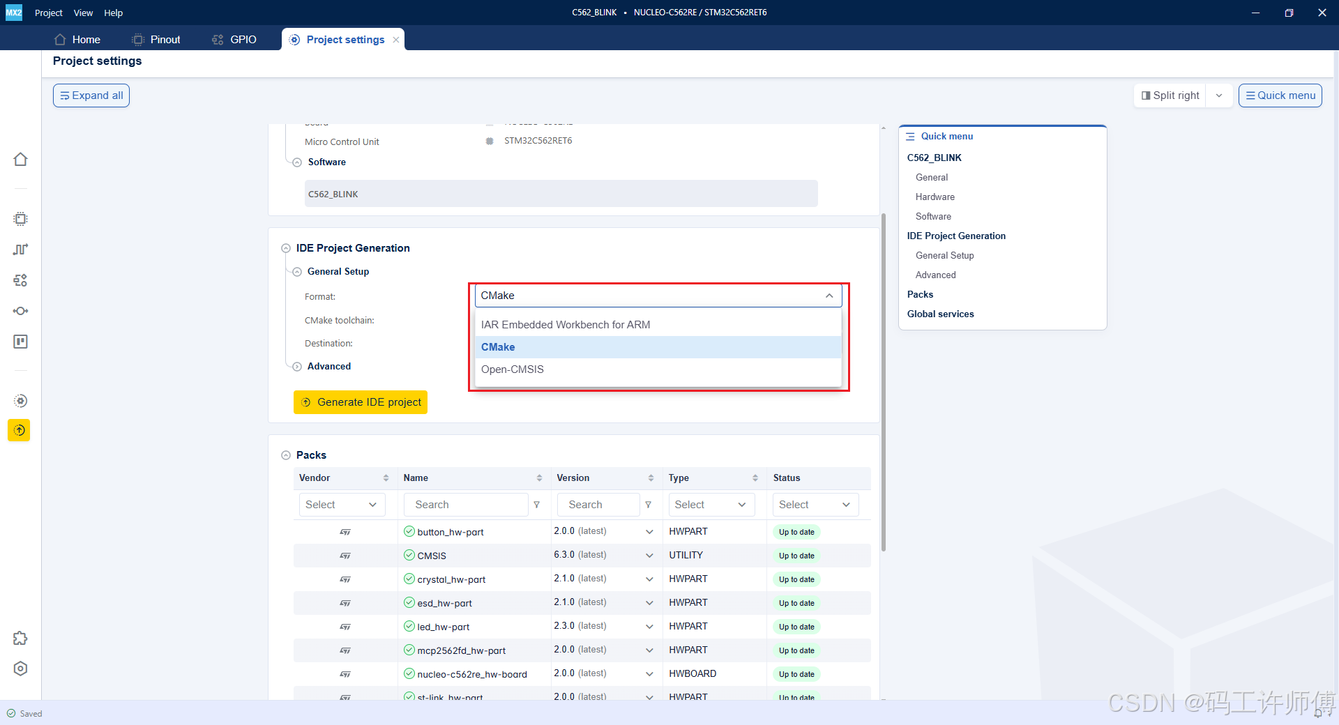Jump to Global services in Quick menu
Viewport: 1339px width, 725px height.
coord(940,314)
